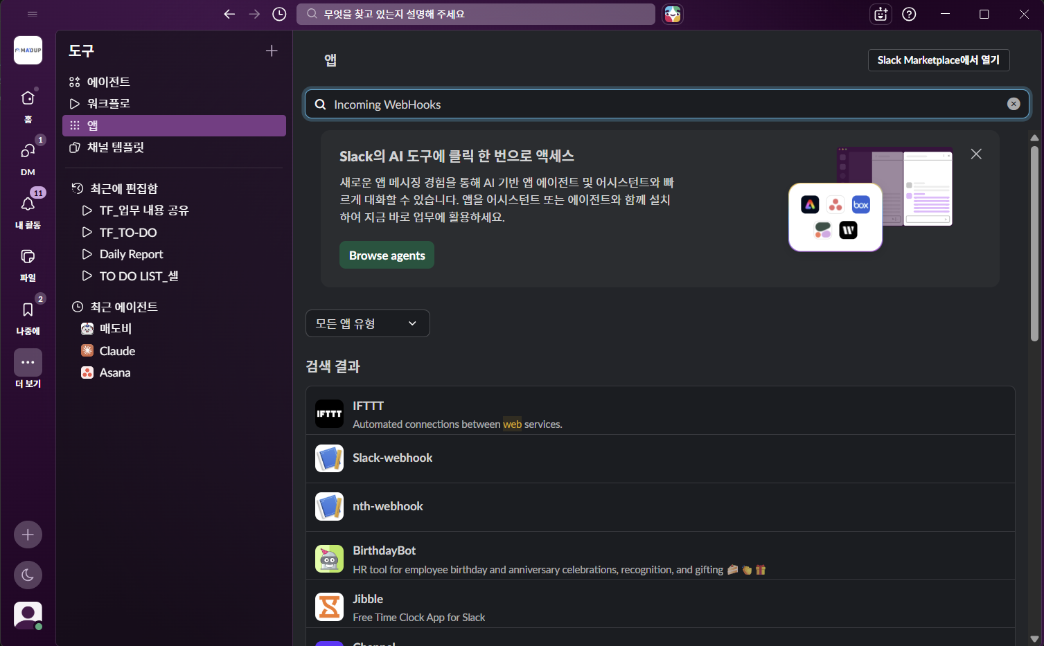Click the 더 보기 more button
This screenshot has height=646, width=1044.
click(x=28, y=369)
